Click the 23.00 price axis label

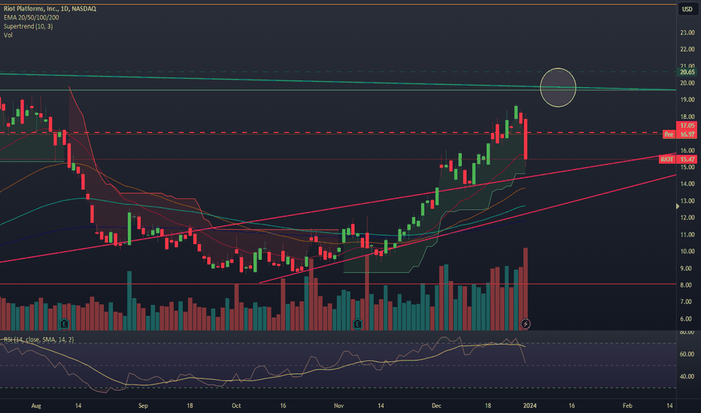tap(687, 32)
